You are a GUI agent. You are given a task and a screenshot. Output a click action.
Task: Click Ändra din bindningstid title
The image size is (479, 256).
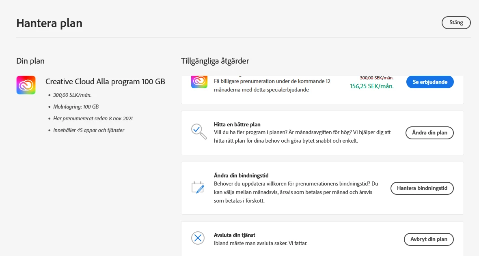point(241,175)
